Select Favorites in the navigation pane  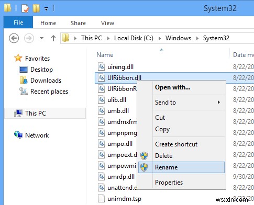click(x=37, y=58)
